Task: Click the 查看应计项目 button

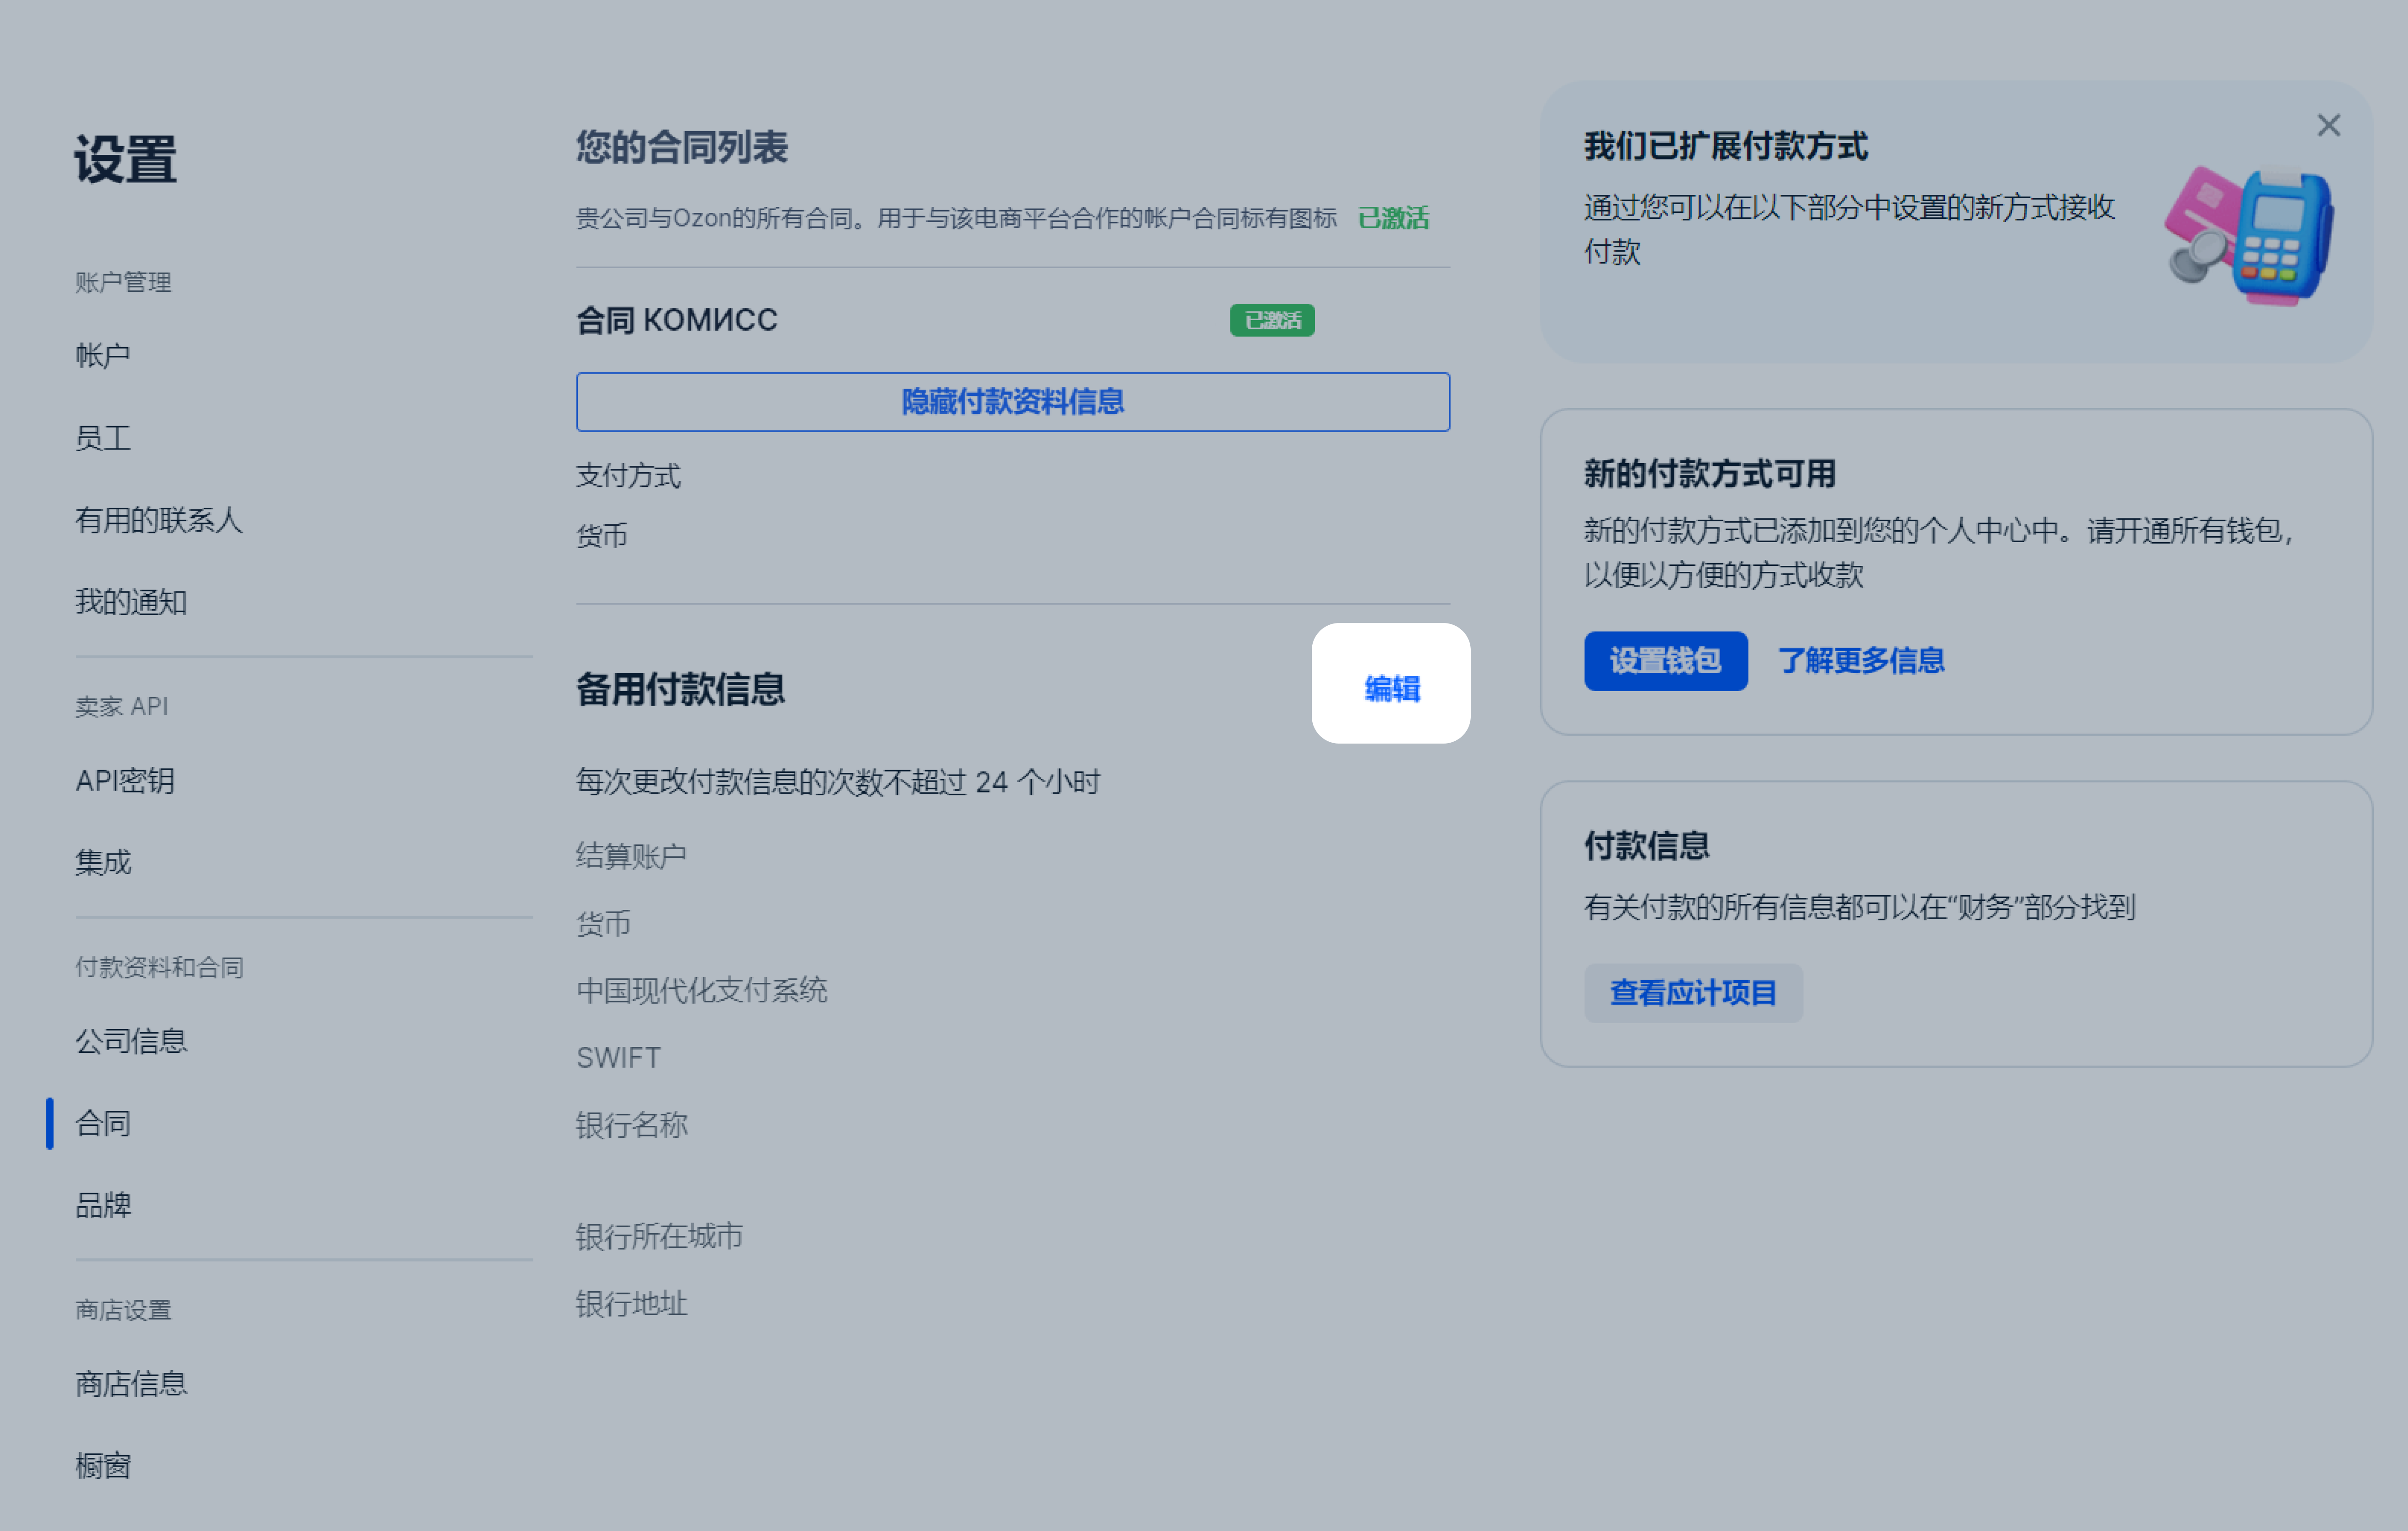Action: 1693,992
